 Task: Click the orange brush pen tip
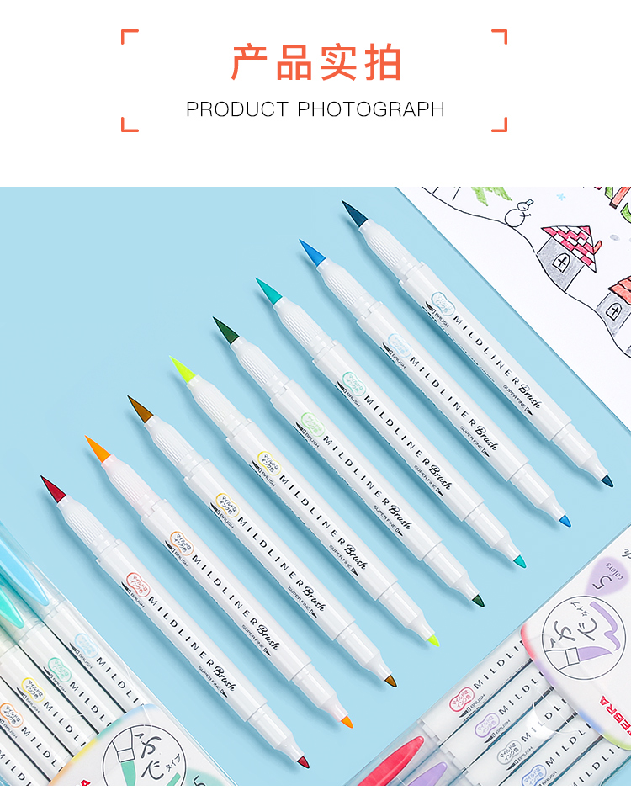click(x=98, y=449)
